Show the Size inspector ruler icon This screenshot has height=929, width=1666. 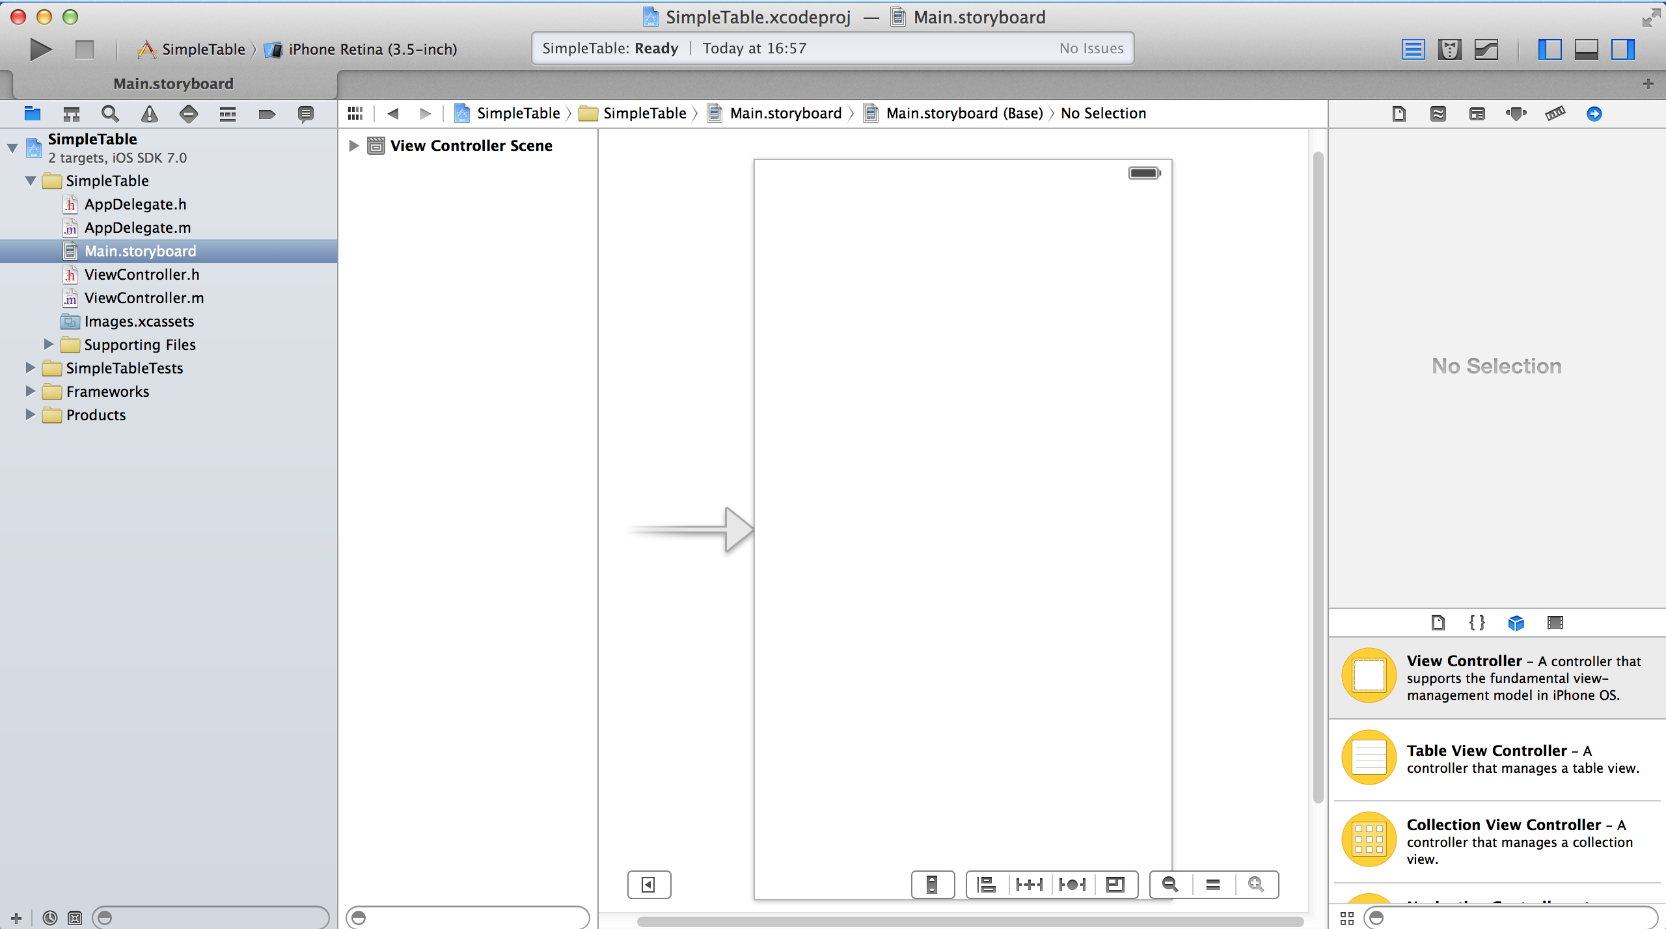(x=1555, y=114)
